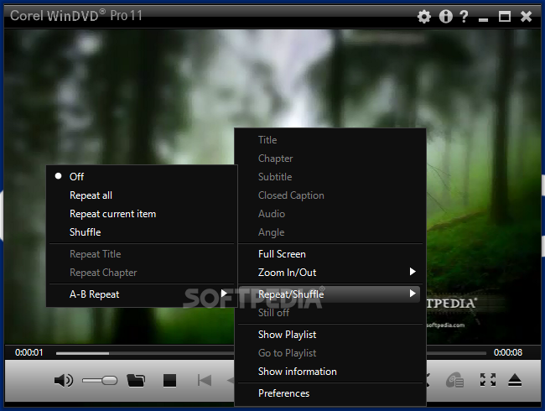Viewport: 545px width, 411px height.
Task: Minimize the WinDVD window
Action: [483, 19]
